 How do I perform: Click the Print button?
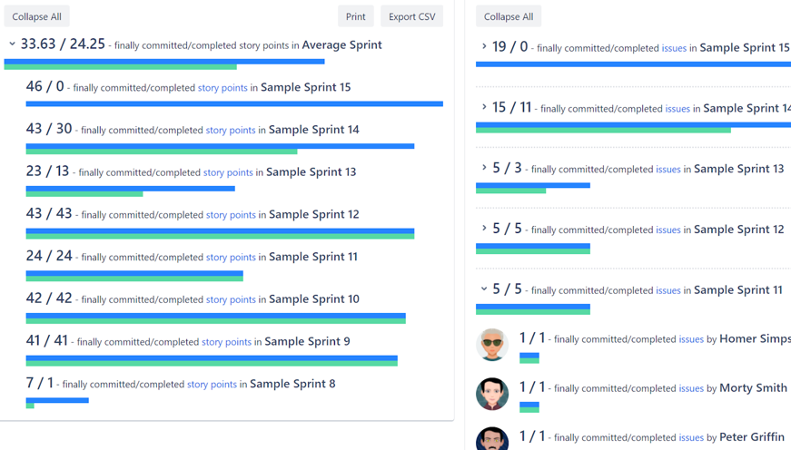(355, 16)
